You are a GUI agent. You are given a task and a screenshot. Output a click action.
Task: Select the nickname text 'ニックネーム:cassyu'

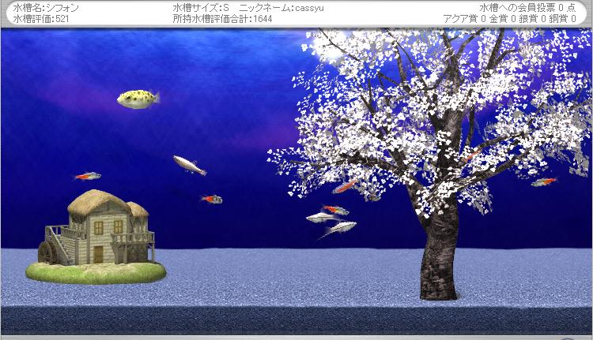[x=281, y=8]
